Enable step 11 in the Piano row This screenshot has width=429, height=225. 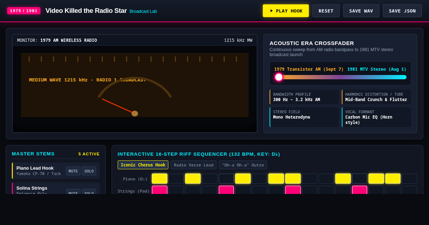coord(326,179)
